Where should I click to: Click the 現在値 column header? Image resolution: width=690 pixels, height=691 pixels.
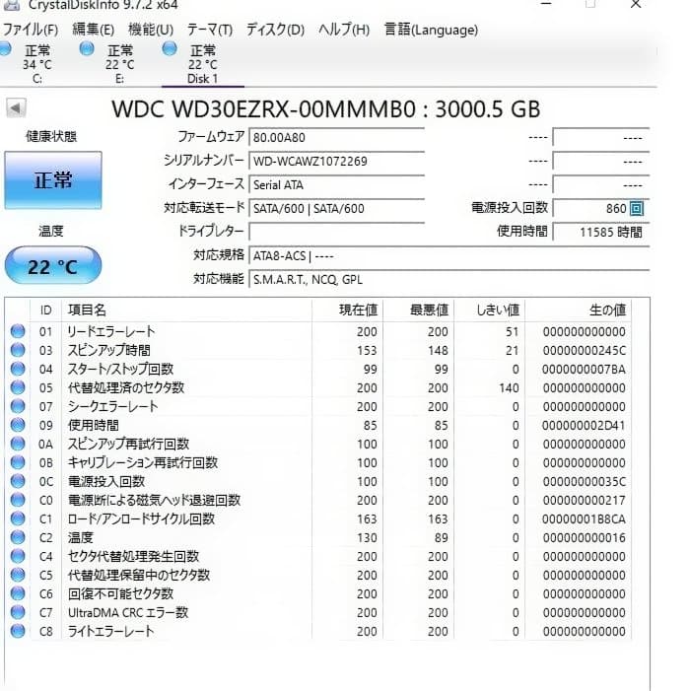point(348,311)
